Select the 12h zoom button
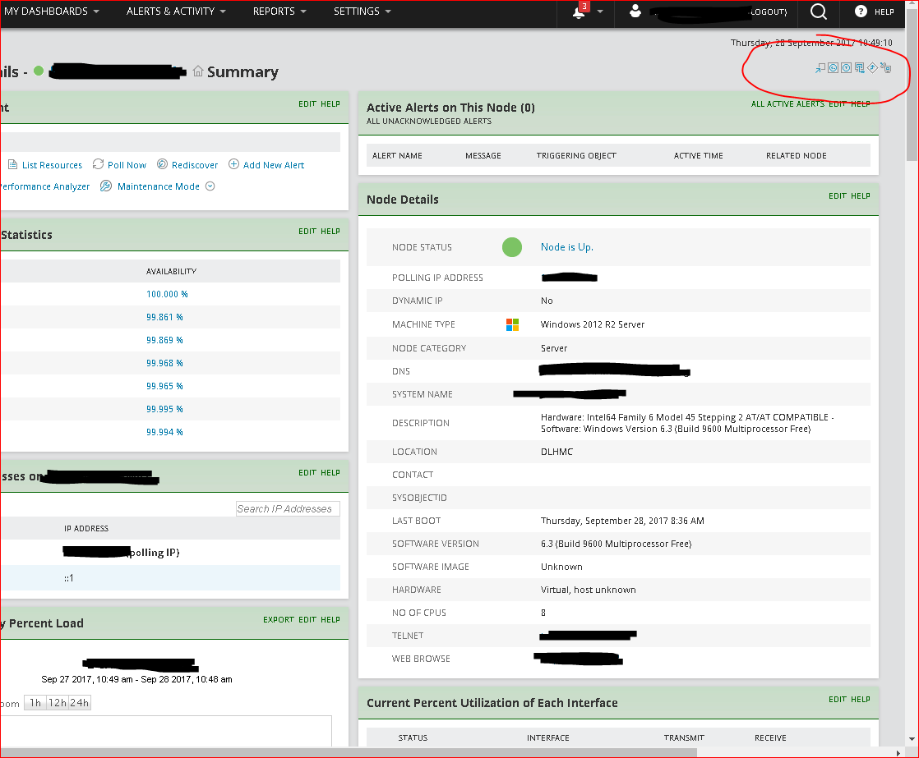 58,702
